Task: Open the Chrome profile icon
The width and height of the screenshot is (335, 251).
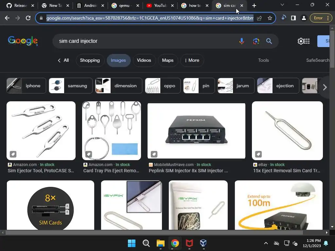Action: coord(304,18)
